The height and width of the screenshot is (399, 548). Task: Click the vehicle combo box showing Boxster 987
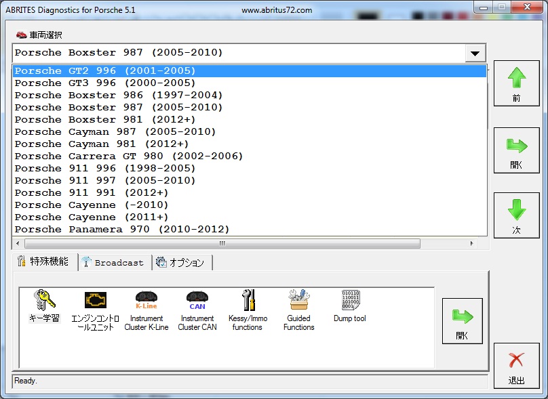click(249, 53)
